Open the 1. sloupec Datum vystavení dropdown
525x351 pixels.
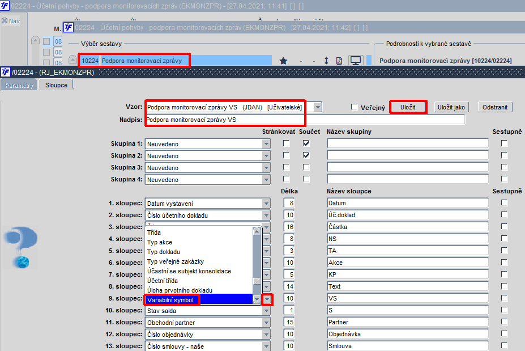pyautogui.click(x=266, y=204)
